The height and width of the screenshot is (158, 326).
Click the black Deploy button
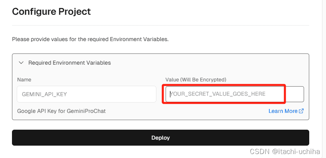(x=160, y=138)
